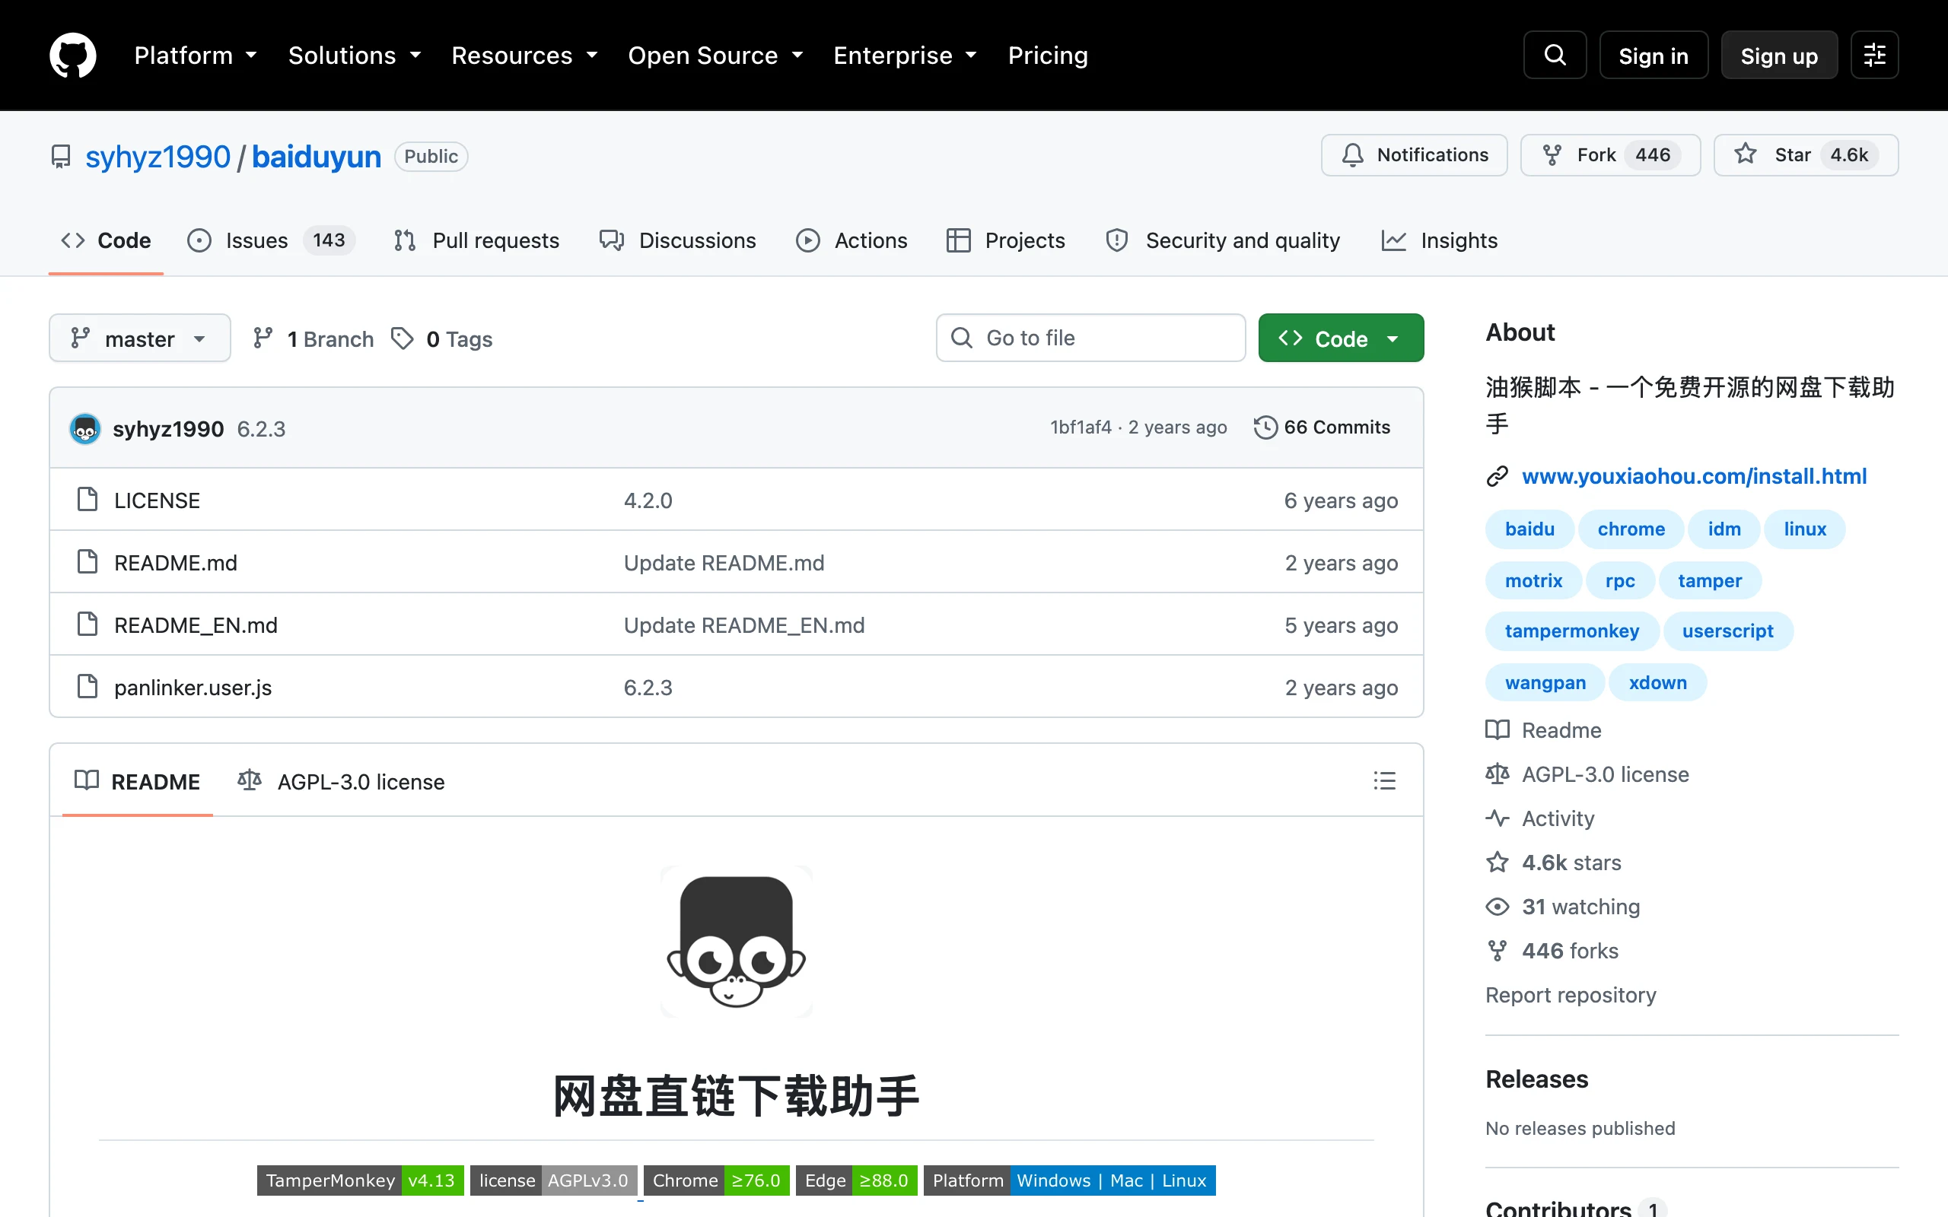Image resolution: width=1948 pixels, height=1217 pixels.
Task: Fork the baiduyun repository
Action: (1609, 154)
